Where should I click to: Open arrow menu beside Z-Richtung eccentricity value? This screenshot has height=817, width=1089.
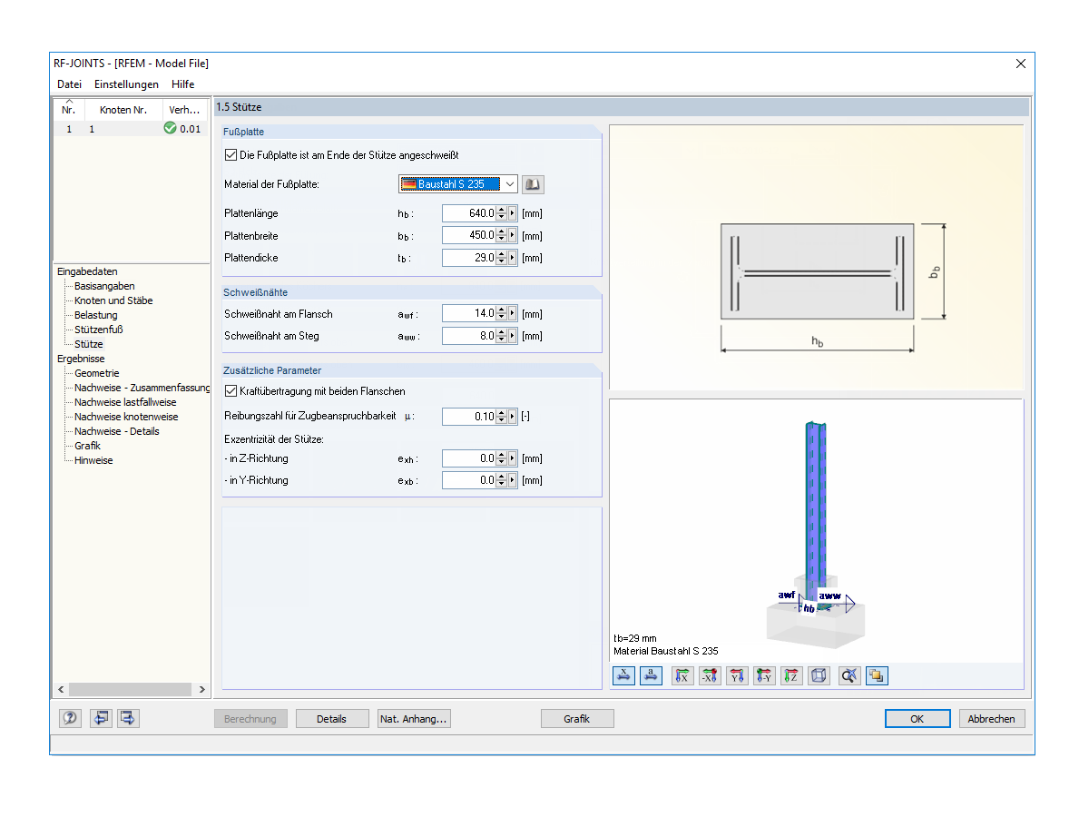click(x=512, y=458)
